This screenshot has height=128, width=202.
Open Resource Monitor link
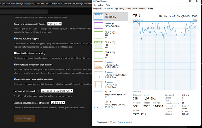(122, 122)
